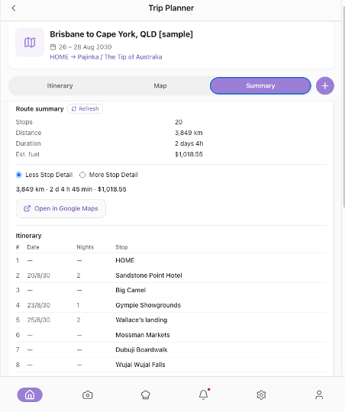The height and width of the screenshot is (412, 345).
Task: Go back using the top-left chevron
Action: click(14, 8)
